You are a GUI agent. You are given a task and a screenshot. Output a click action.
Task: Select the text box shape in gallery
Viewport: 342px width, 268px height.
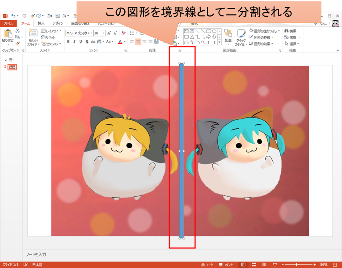(186, 31)
